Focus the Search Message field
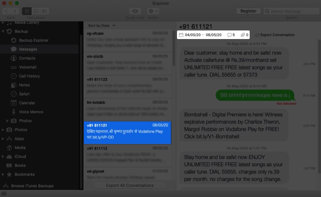The image size is (321, 197). [x=292, y=11]
